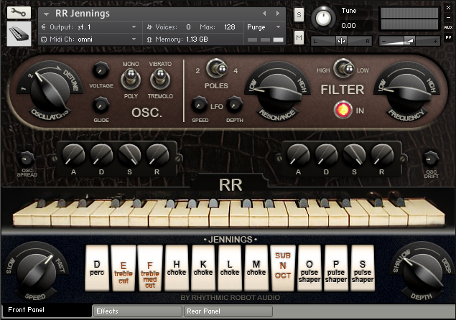Click the right envelope A knob
This screenshot has height=320, width=456.
point(298,155)
